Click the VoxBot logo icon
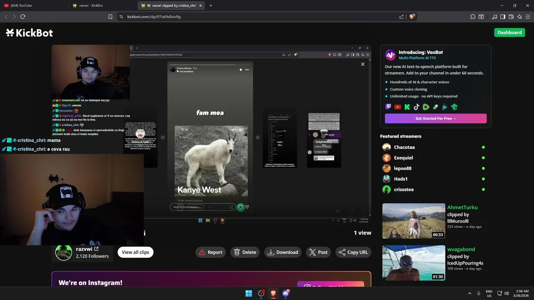534x300 pixels. point(390,55)
